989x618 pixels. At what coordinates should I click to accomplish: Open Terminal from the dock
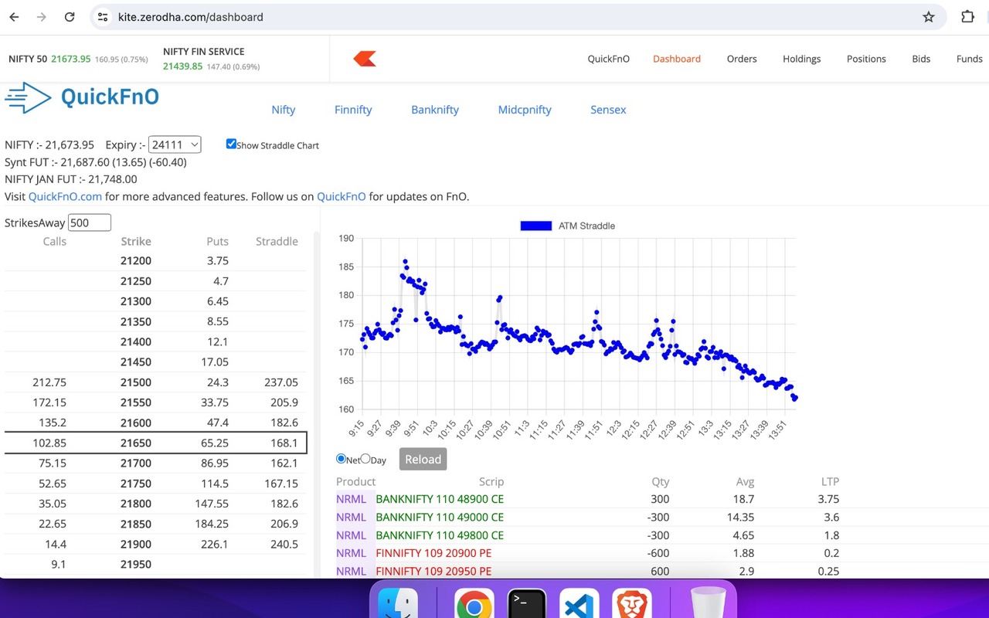click(x=527, y=603)
